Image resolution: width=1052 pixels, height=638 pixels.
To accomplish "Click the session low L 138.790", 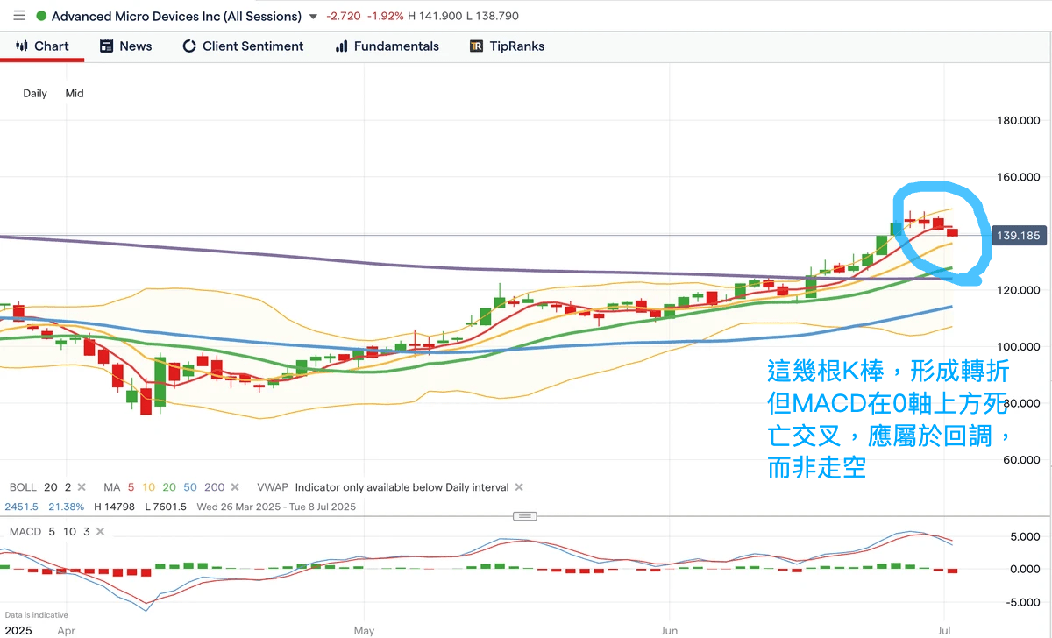I will point(494,17).
